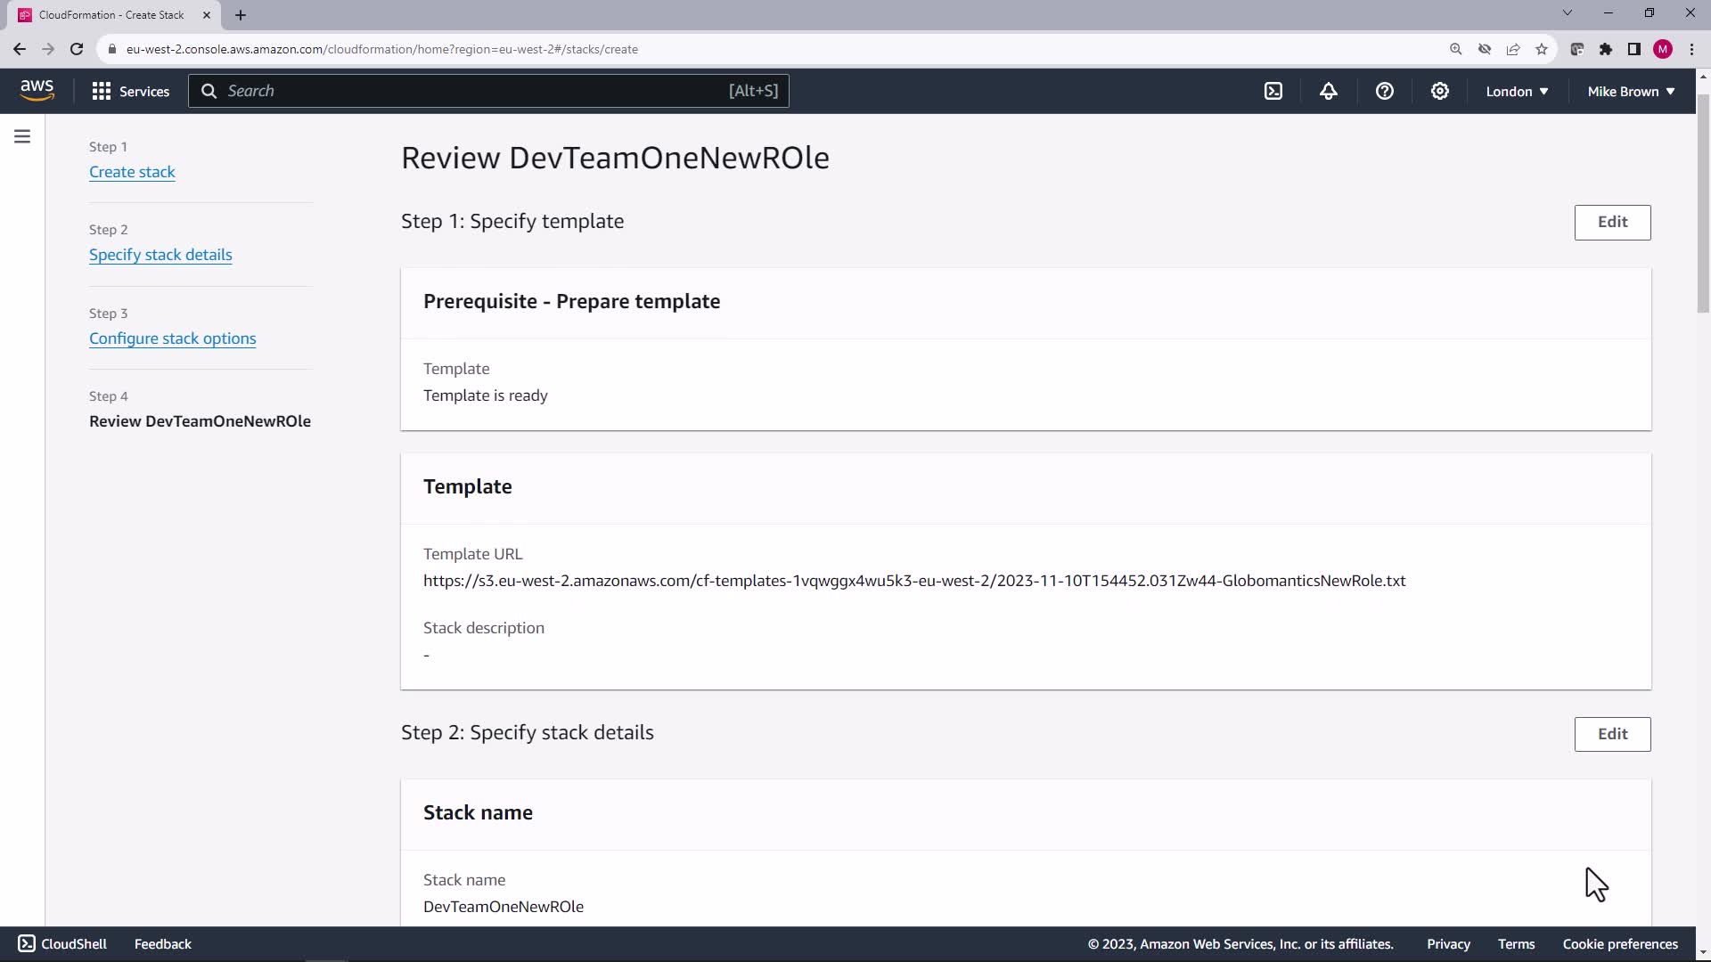
Task: Open the tab search chevron in title bar
Action: pos(1568,13)
